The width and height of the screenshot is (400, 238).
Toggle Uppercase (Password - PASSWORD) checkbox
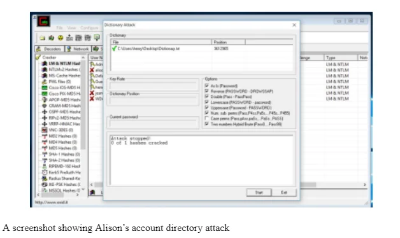(x=206, y=108)
